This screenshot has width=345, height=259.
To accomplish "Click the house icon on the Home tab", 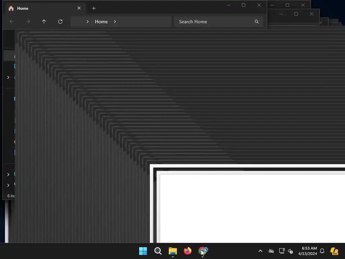I will point(11,8).
